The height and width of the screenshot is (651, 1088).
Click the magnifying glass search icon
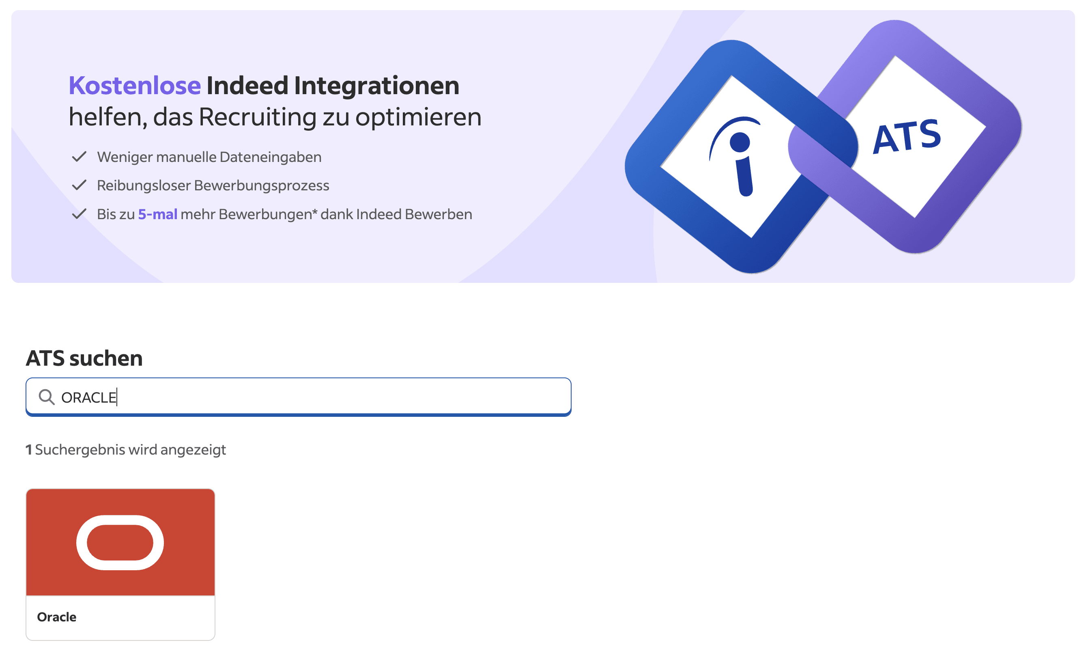[47, 397]
